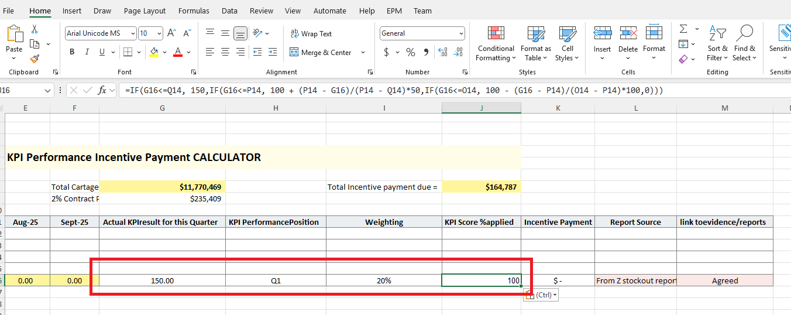Toggle Wrap Text
The height and width of the screenshot is (315, 791).
(x=311, y=33)
